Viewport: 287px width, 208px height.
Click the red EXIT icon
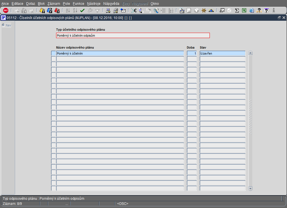click(x=5, y=11)
